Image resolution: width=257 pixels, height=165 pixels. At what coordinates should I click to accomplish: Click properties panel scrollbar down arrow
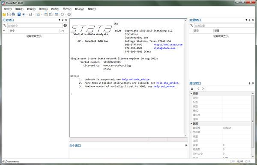[253, 156]
